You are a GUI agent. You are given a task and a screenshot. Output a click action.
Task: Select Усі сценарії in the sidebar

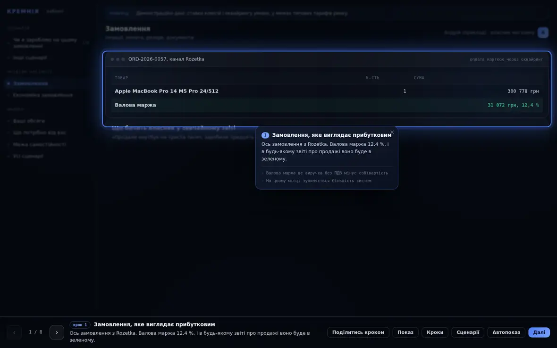tap(28, 157)
